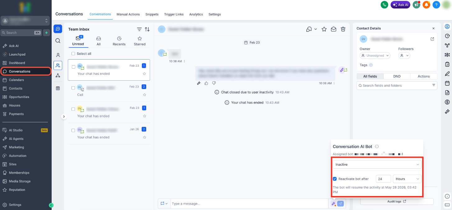This screenshot has height=210, width=452.
Task: Add a tag with plus icon
Action: [x=370, y=65]
